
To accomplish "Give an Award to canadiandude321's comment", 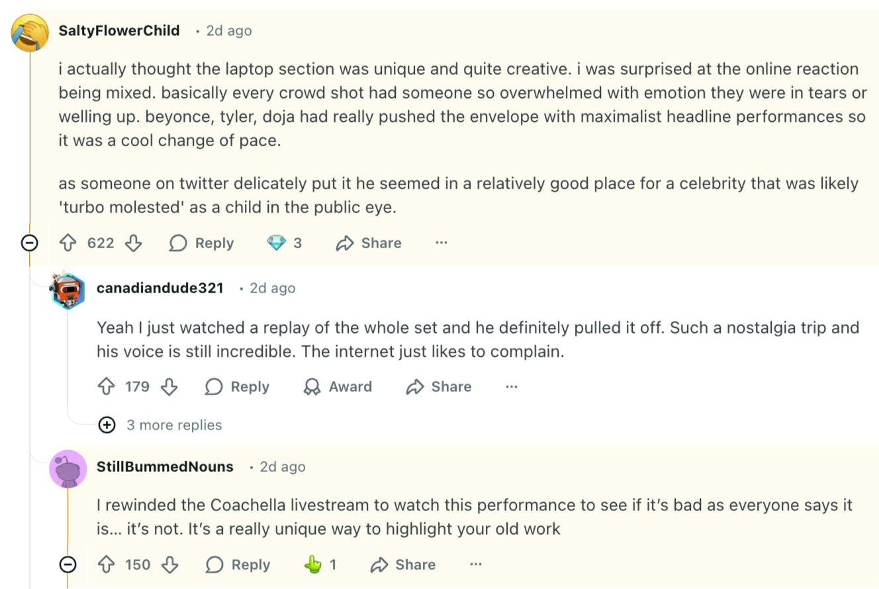I will coord(338,386).
